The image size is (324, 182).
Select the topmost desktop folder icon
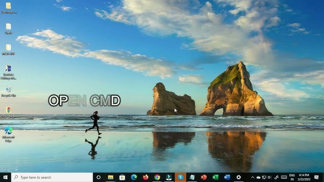point(9,8)
